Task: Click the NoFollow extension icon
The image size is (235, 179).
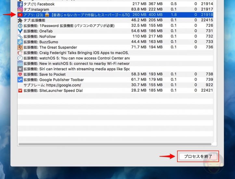Action: tap(20, 37)
